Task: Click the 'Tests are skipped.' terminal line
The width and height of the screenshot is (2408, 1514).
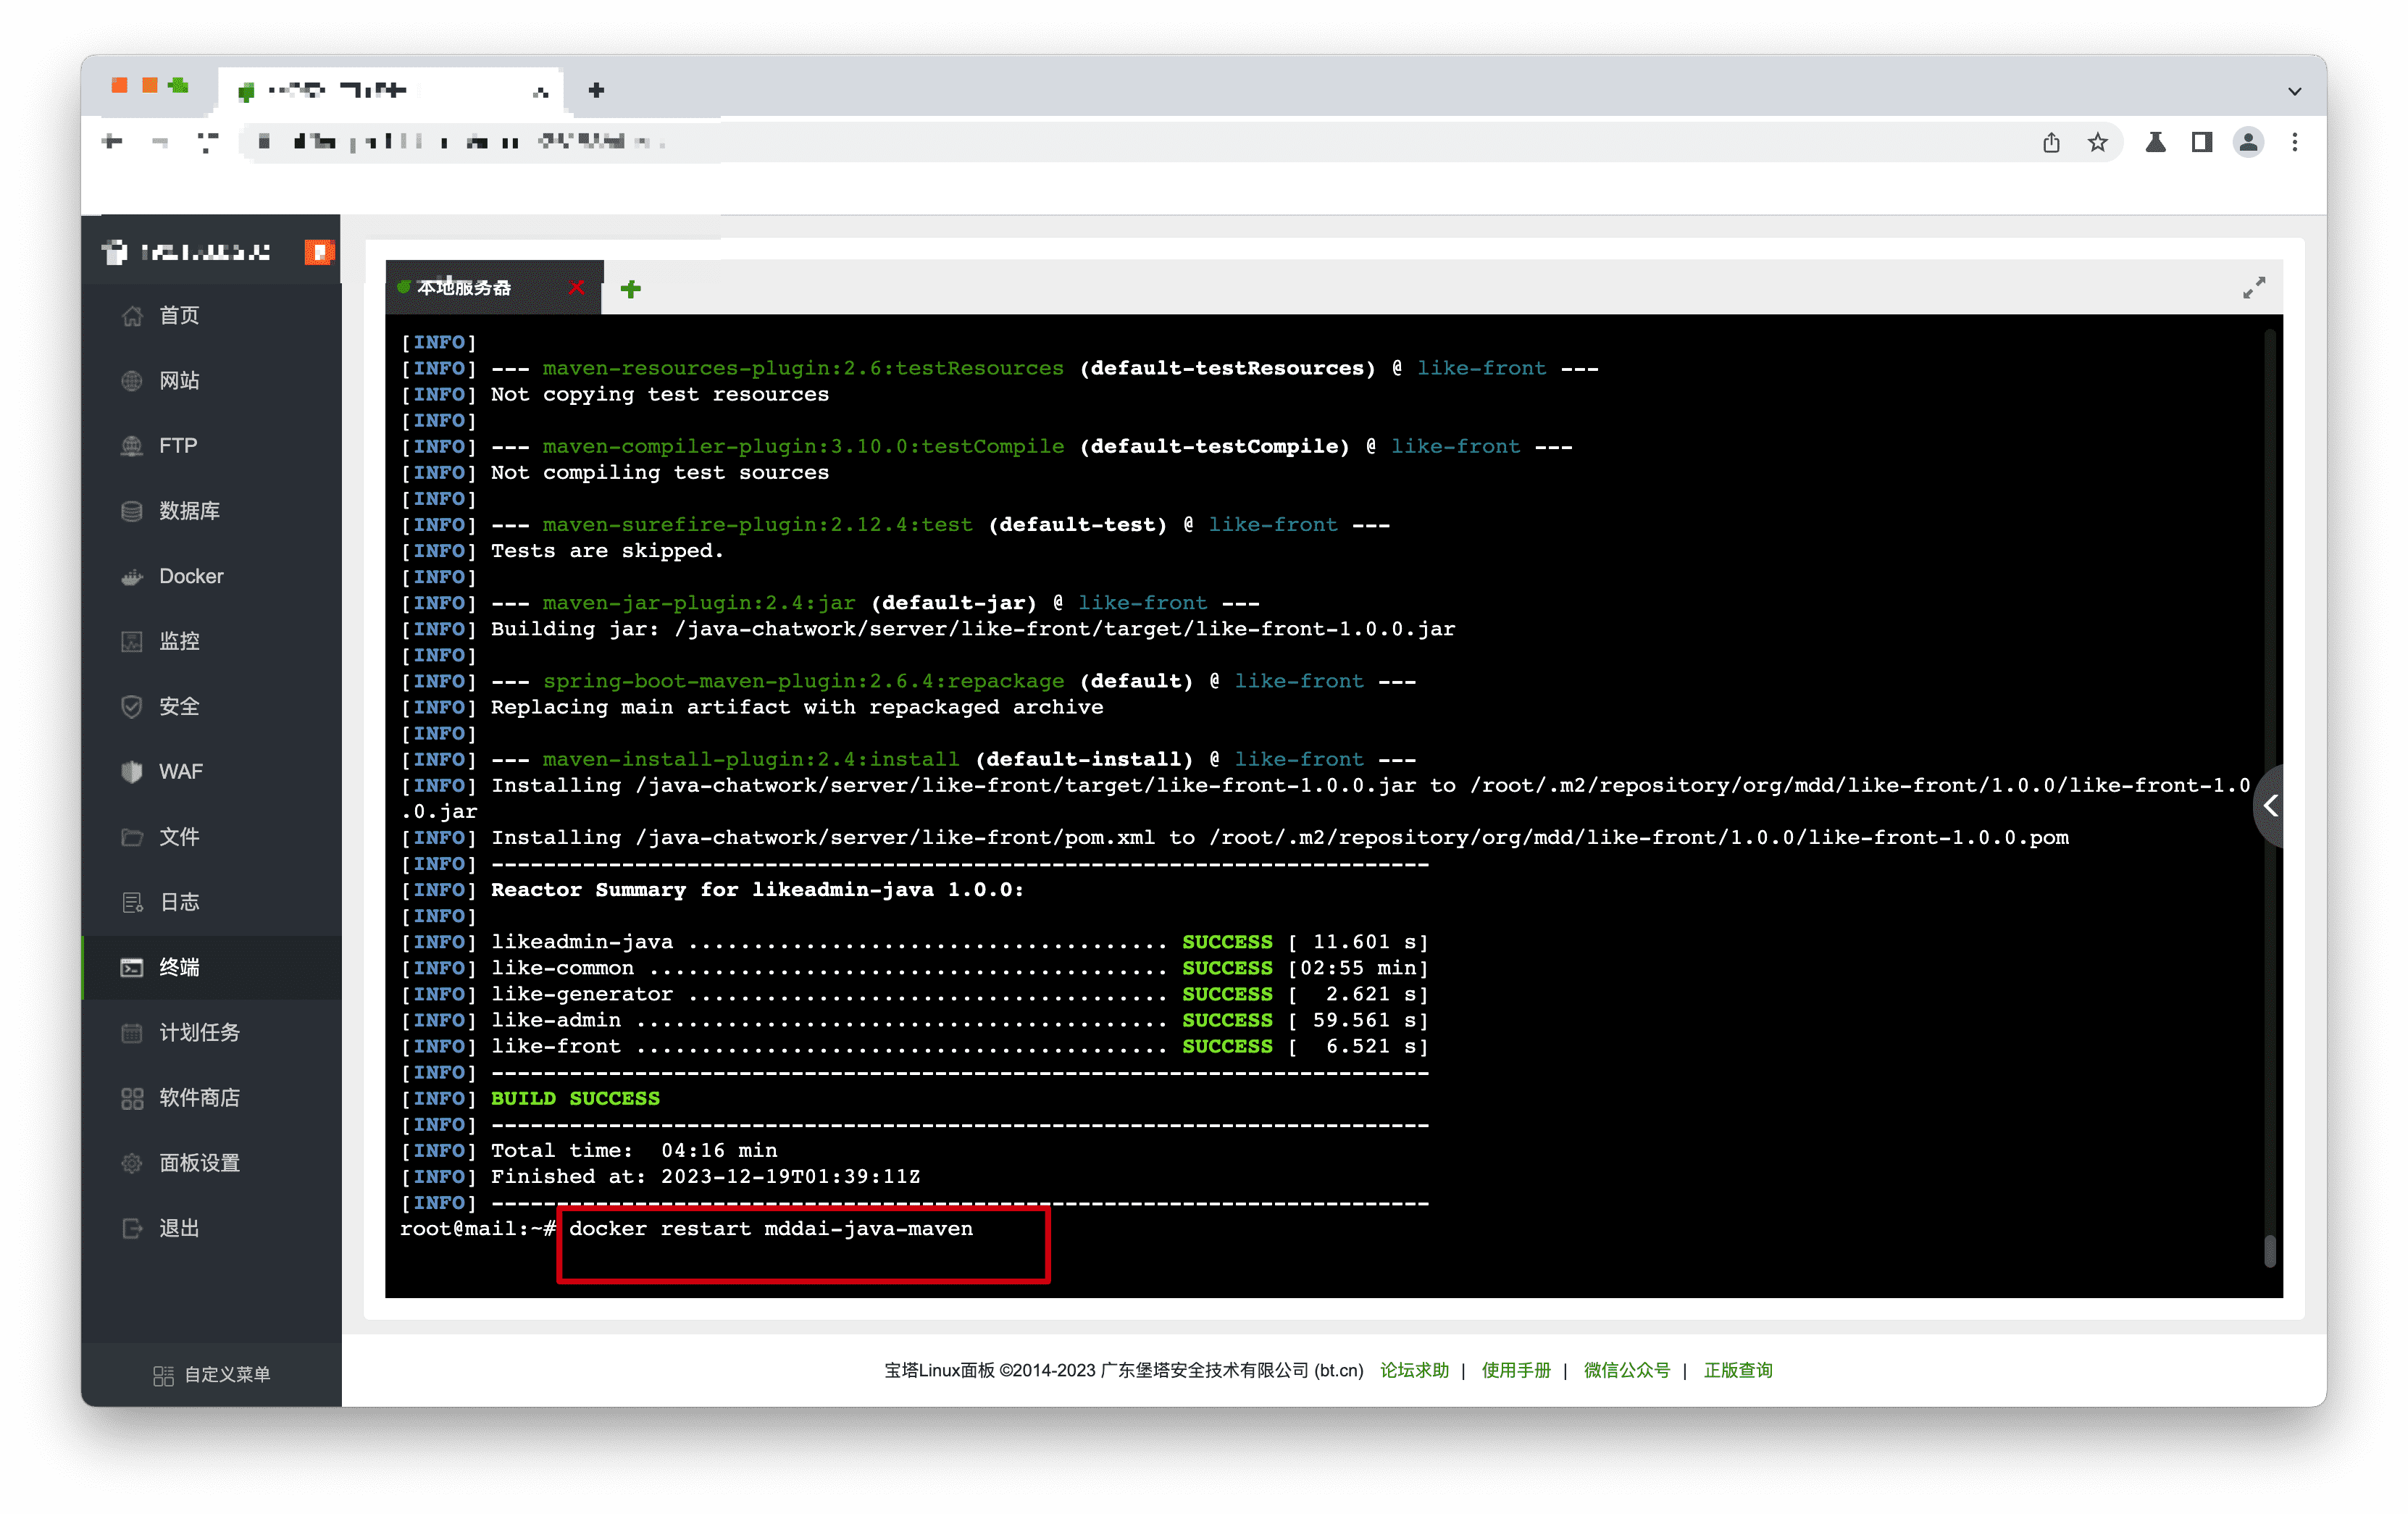Action: [x=606, y=551]
